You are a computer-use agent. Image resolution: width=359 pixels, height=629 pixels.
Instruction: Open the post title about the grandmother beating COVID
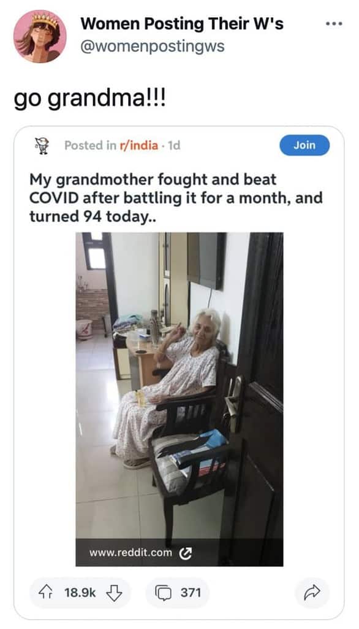[176, 198]
